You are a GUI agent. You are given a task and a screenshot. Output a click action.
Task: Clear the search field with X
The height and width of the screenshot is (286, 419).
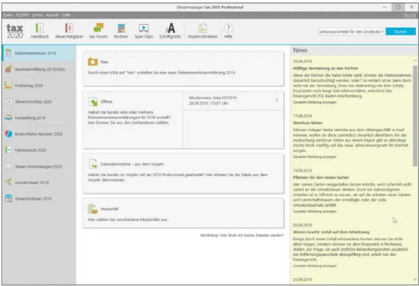(x=382, y=31)
